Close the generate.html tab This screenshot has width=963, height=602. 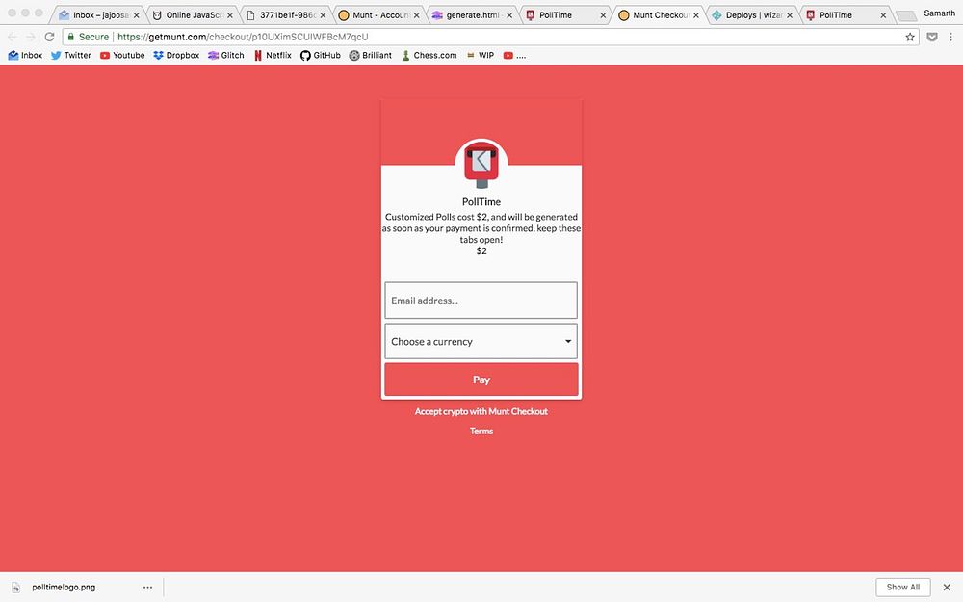point(509,15)
